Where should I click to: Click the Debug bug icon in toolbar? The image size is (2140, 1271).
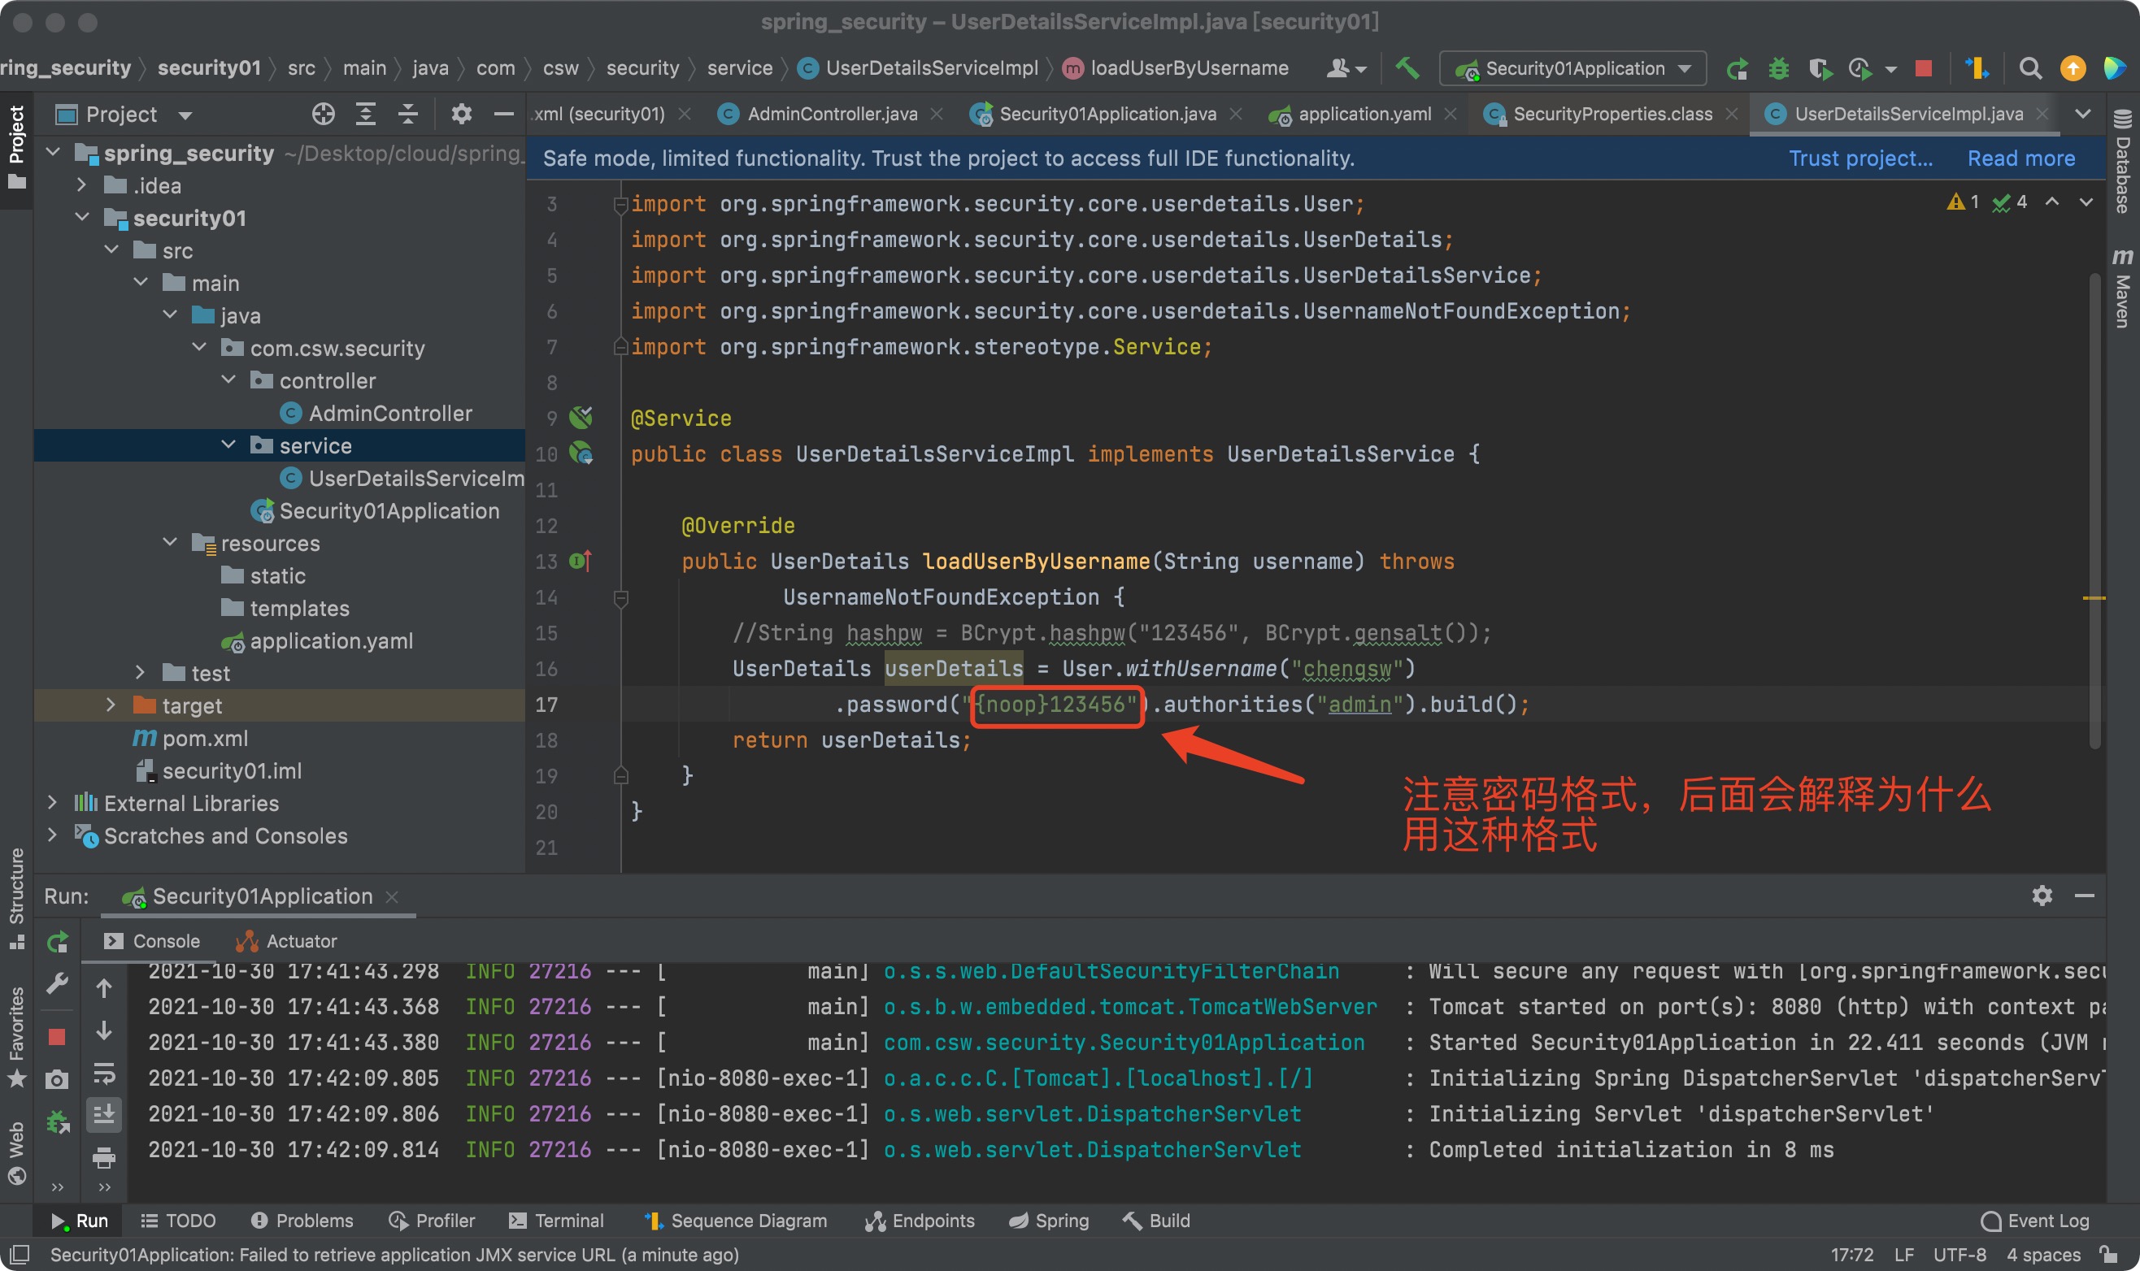(1778, 67)
